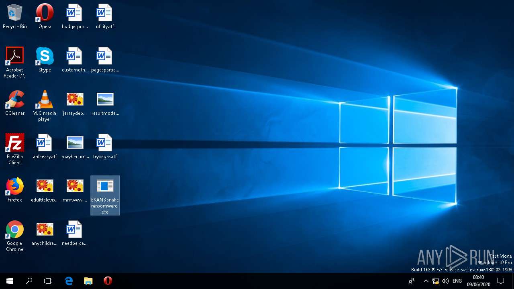Open the People icon in system tray
This screenshot has height=289, width=514.
(x=412, y=281)
